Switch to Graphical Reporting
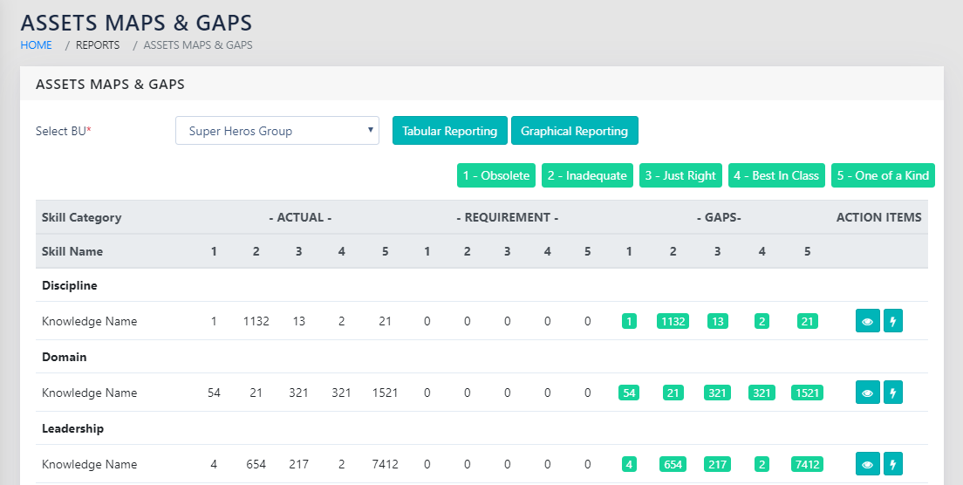Viewport: 963px width, 485px height. [x=574, y=131]
